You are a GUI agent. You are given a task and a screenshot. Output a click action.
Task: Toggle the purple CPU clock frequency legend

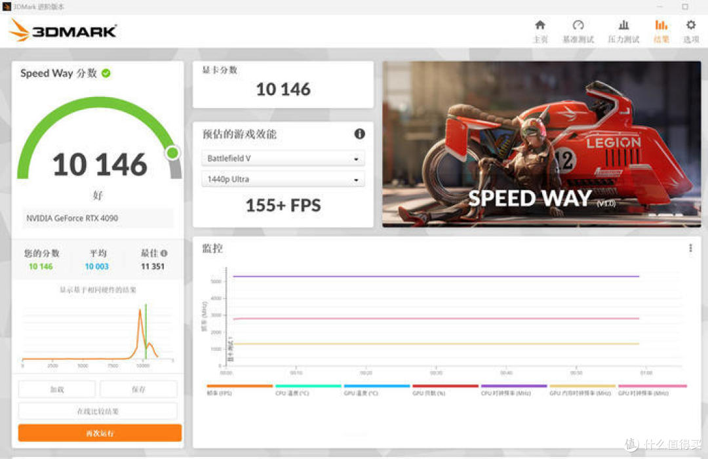514,390
